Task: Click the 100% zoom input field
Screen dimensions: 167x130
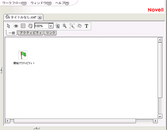Action: [42, 26]
